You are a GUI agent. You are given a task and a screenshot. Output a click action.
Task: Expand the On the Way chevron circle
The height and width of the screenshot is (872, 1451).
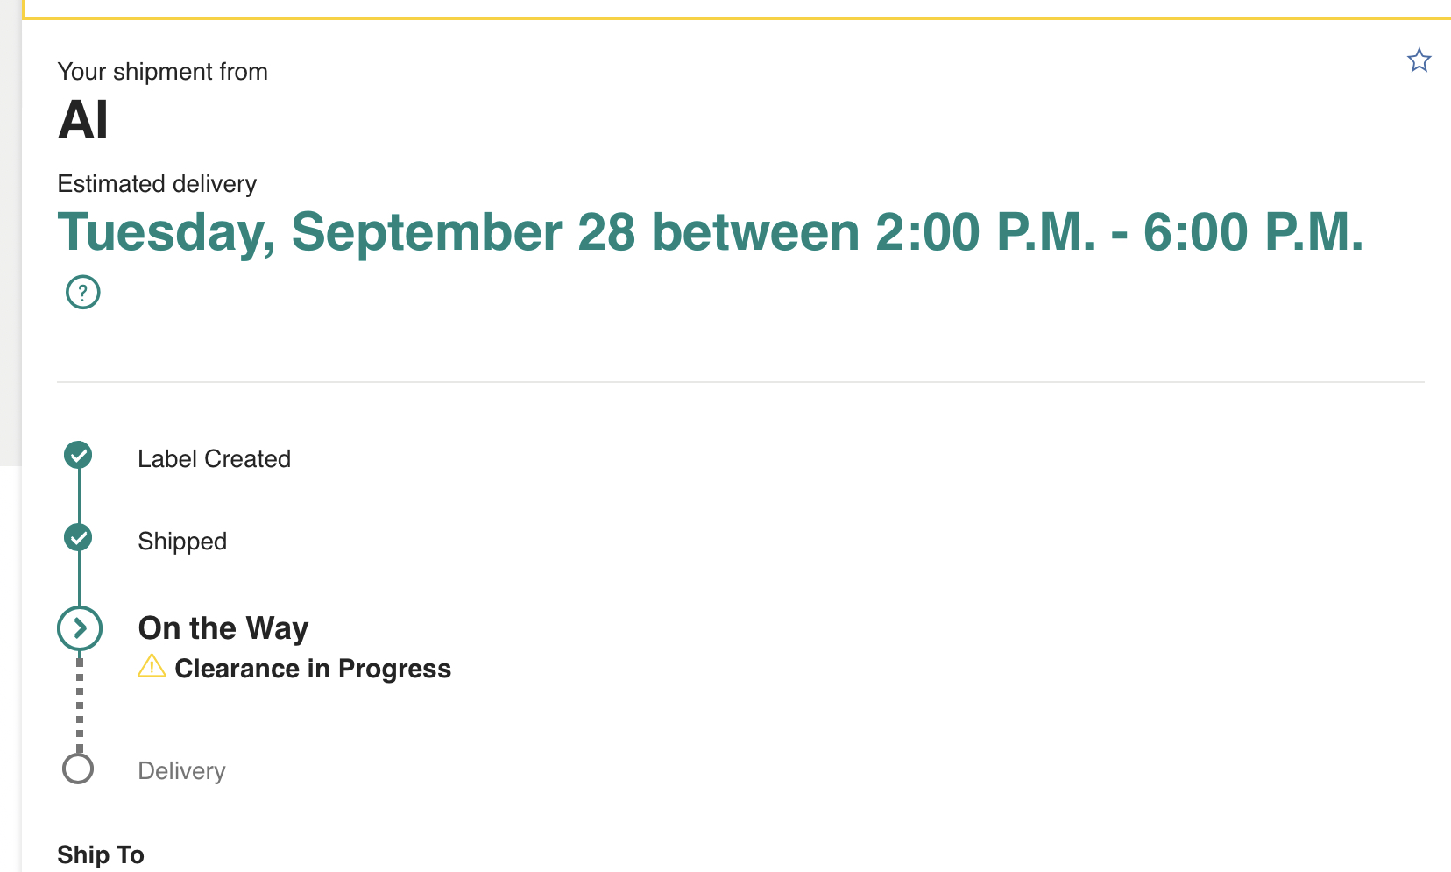tap(80, 628)
